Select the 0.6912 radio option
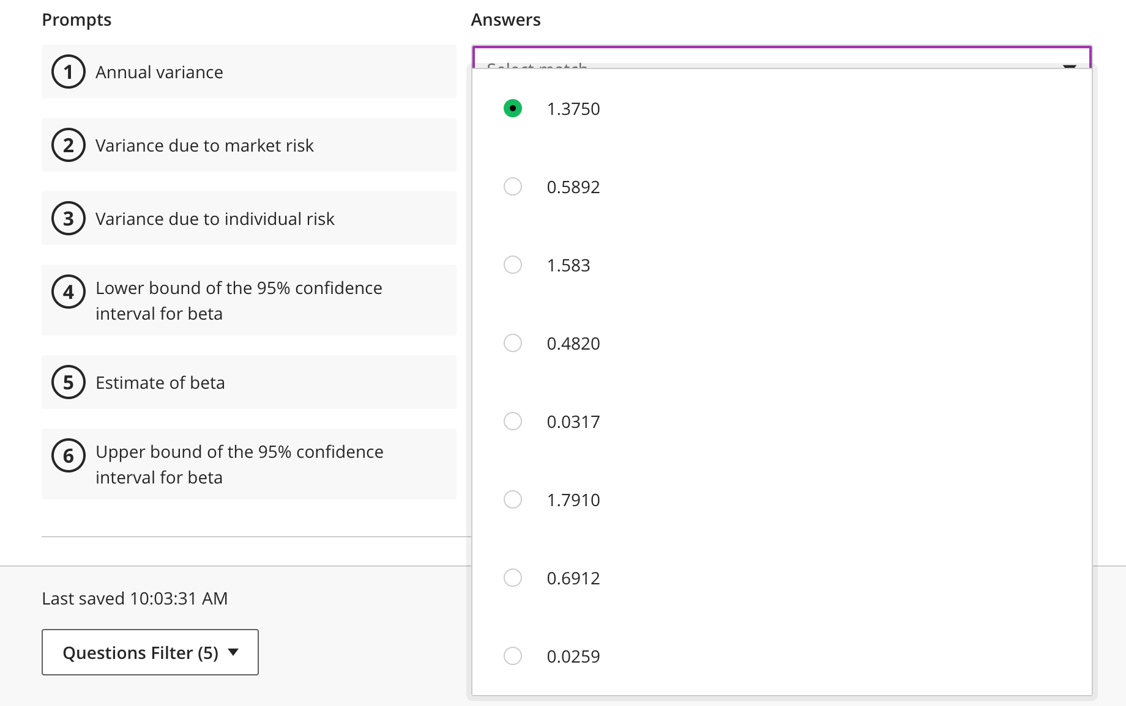The width and height of the screenshot is (1126, 706). [513, 578]
